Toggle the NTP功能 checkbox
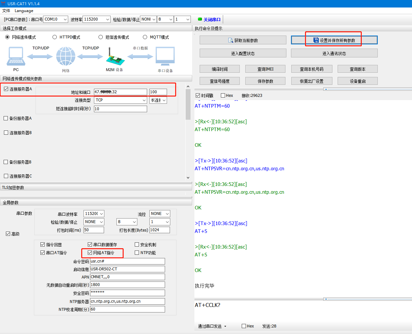 point(137,253)
